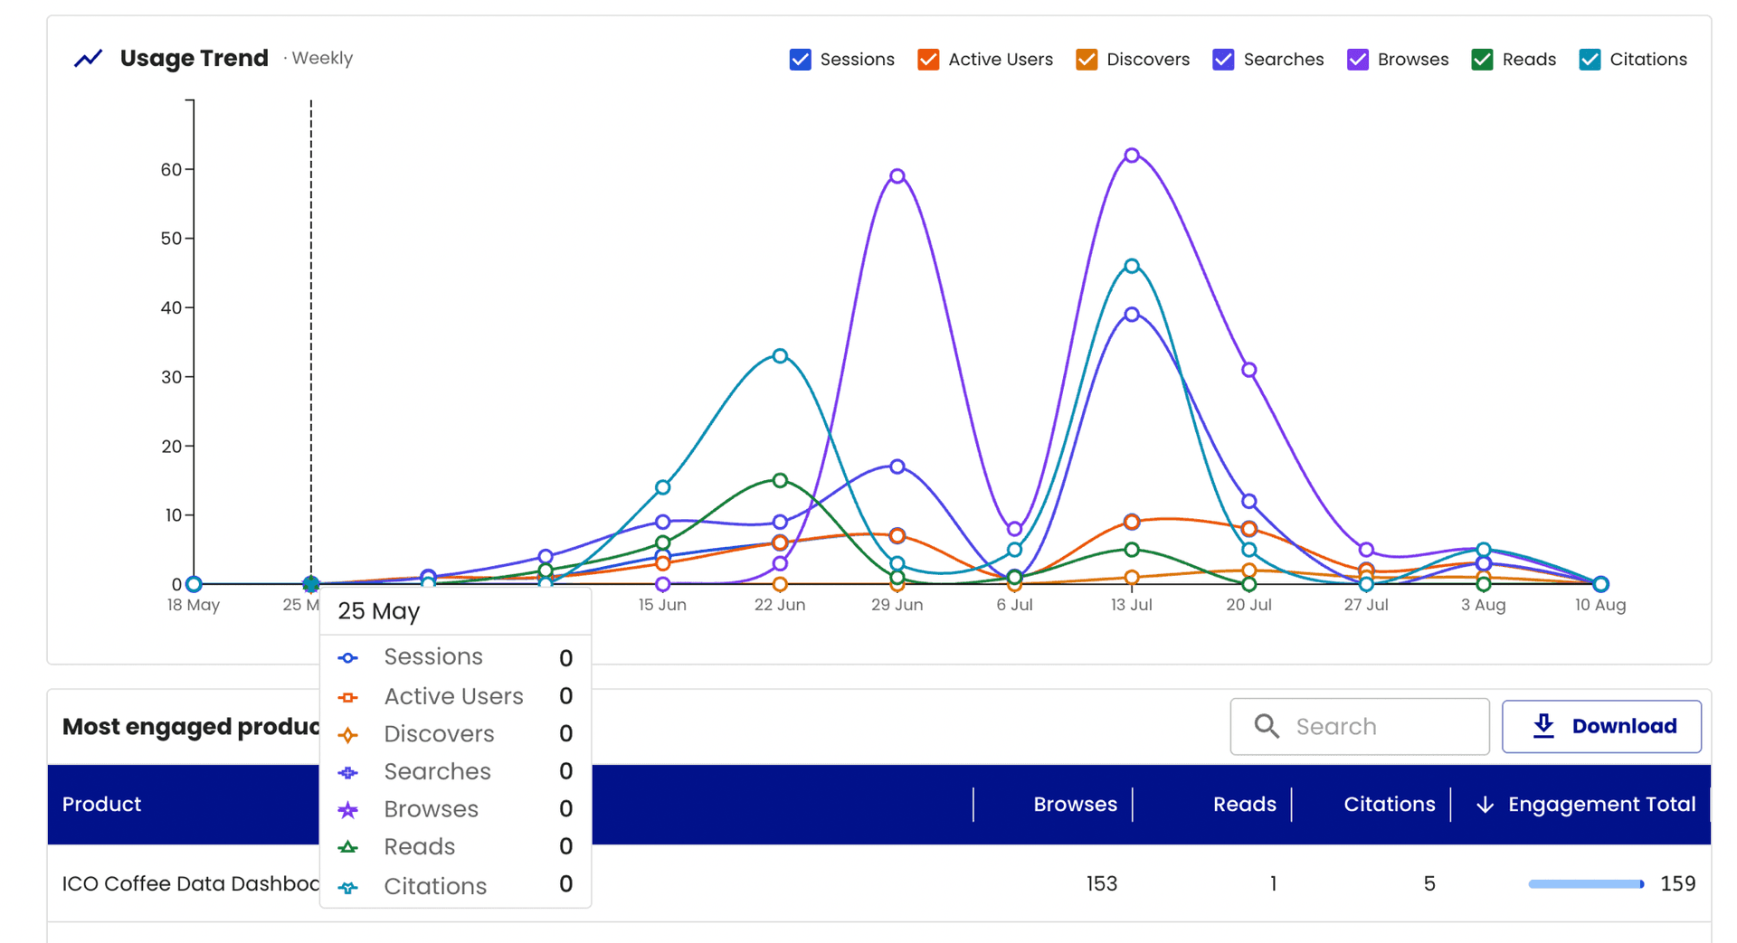Click the Citations value 5 in row
This screenshot has width=1737, height=943.
click(1429, 883)
